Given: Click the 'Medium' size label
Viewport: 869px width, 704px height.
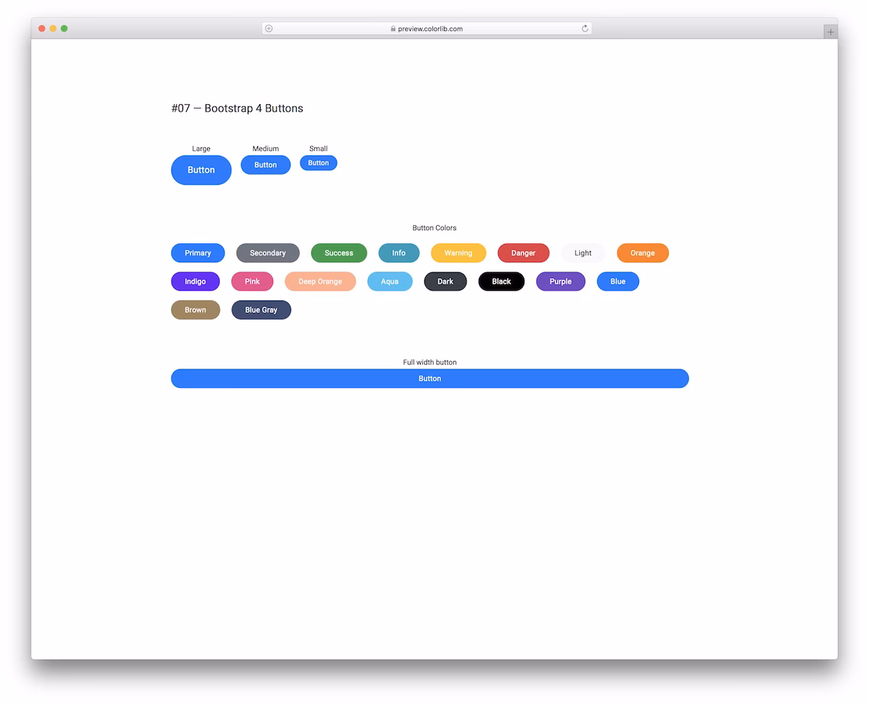Looking at the screenshot, I should point(266,148).
